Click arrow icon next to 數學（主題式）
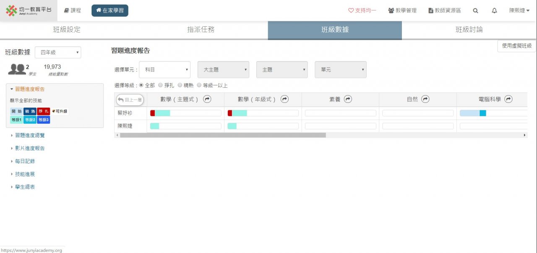537x253 pixels. 207,99
